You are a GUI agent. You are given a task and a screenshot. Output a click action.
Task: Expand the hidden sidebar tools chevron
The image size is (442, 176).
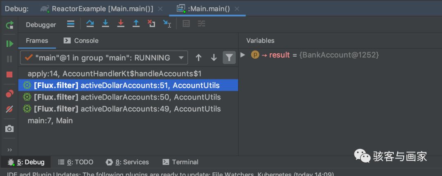[x=9, y=150]
